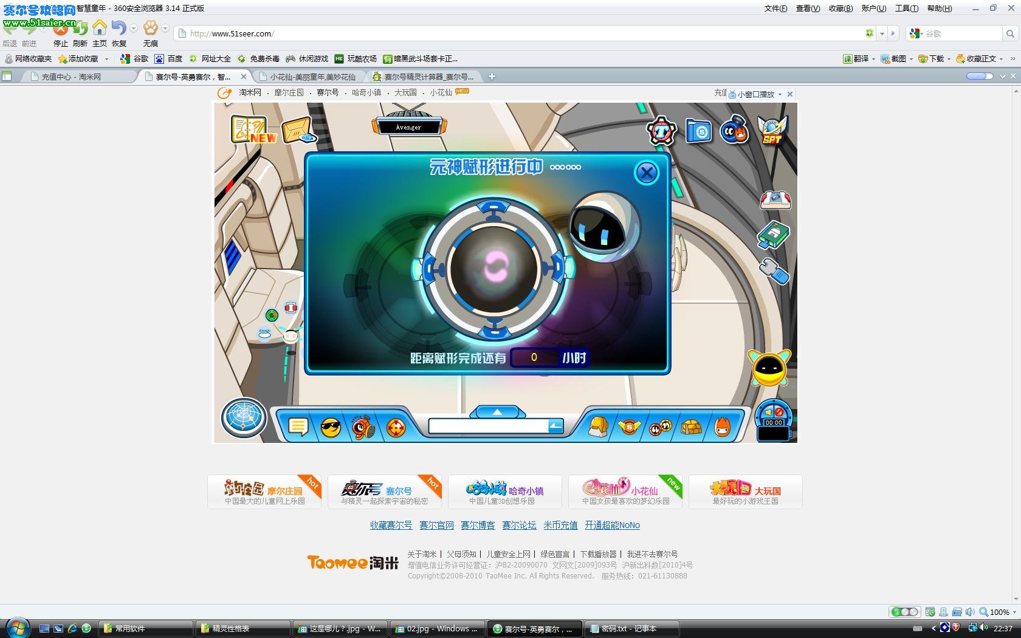Open the two-face friends icon
Image resolution: width=1021 pixels, height=638 pixels.
[x=661, y=428]
